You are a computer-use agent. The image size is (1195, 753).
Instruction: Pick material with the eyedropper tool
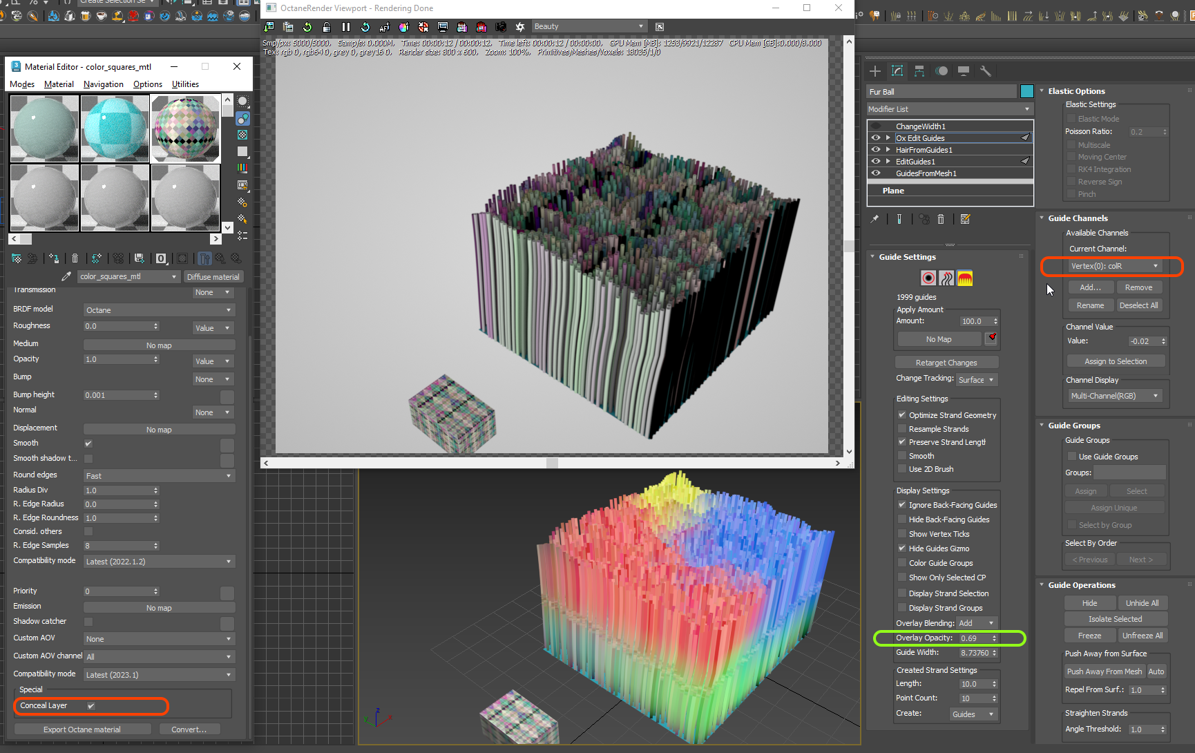(x=66, y=276)
